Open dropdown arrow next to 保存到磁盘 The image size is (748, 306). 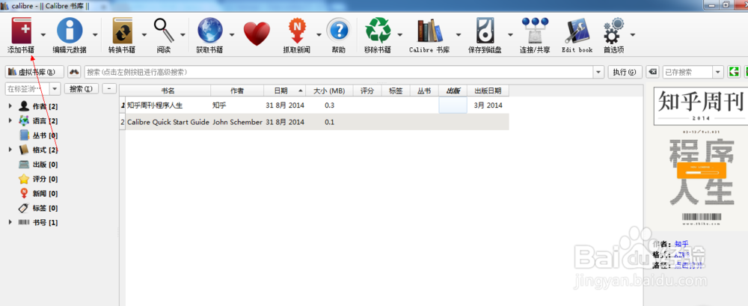[510, 34]
